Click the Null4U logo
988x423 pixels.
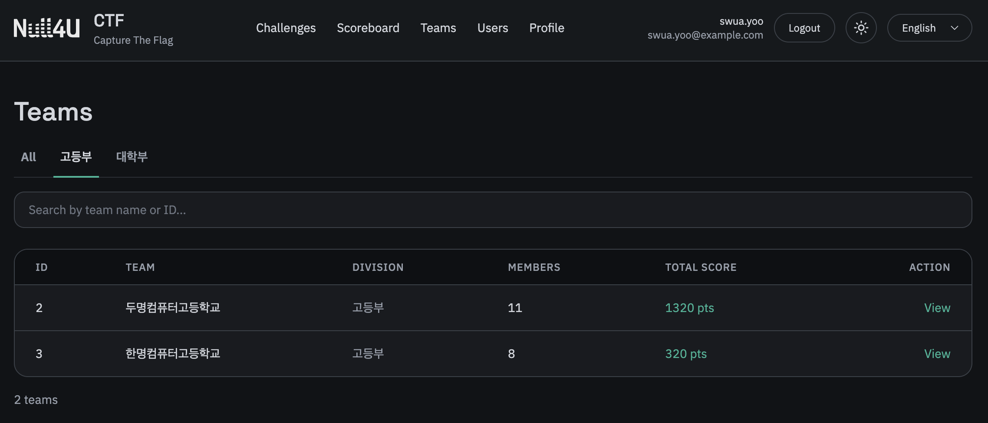(x=47, y=28)
